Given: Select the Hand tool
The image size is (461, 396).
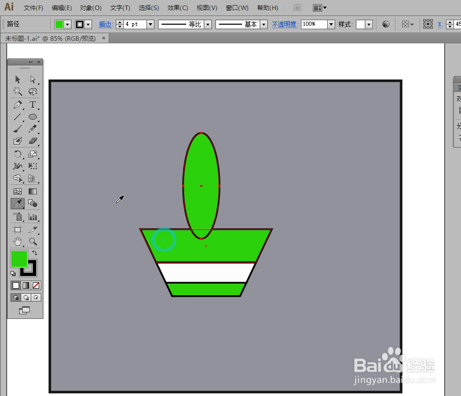Looking at the screenshot, I should click(18, 241).
